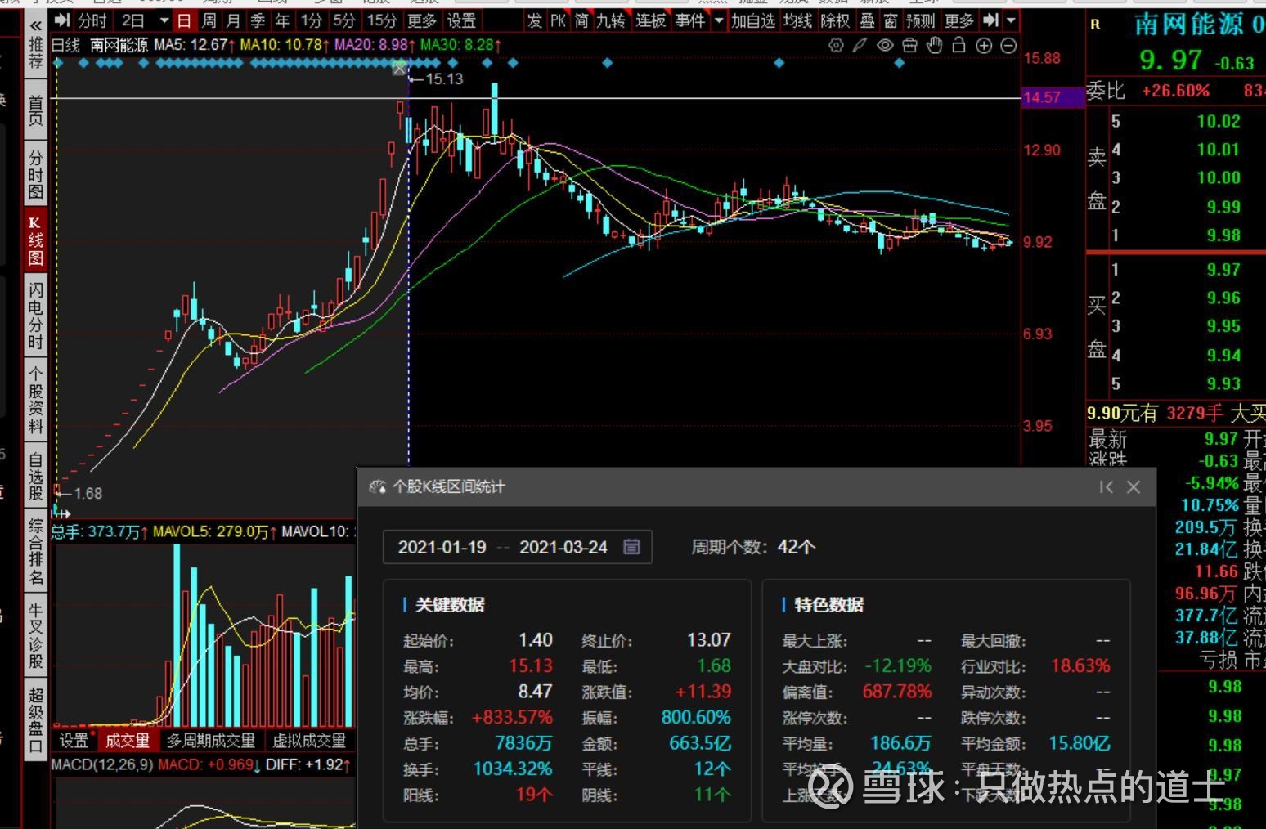1266x829 pixels.
Task: Click the chart settings gear icon
Action: [836, 46]
